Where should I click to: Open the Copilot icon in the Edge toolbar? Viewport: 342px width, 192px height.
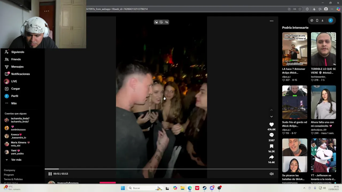[339, 9]
